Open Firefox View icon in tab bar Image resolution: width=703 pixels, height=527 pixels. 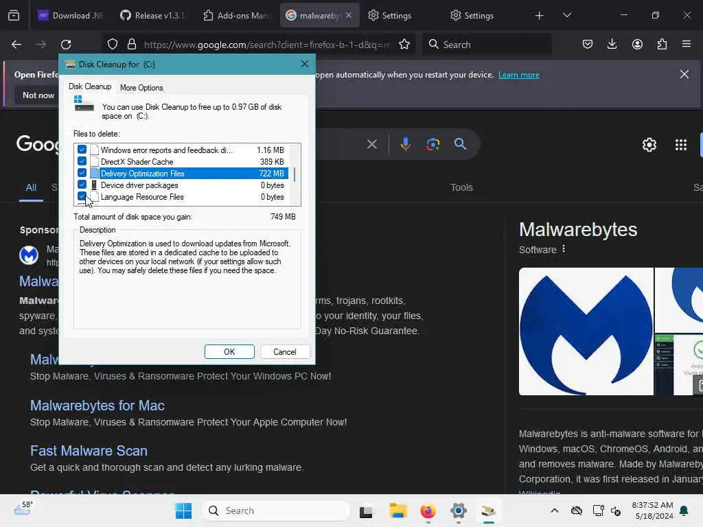coord(14,16)
